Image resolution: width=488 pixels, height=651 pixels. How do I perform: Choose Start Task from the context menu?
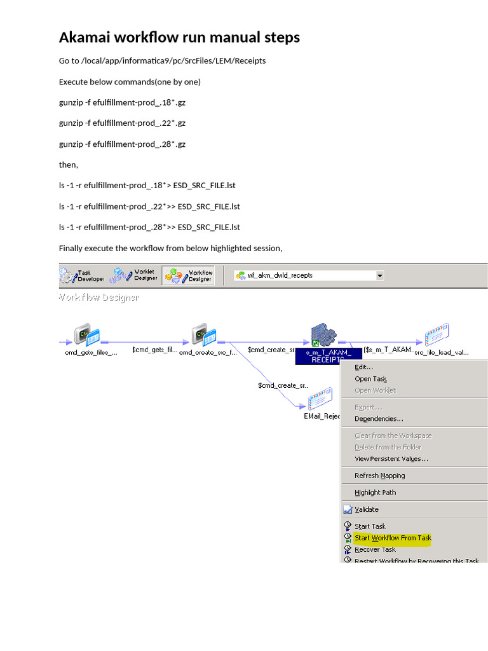pos(370,526)
